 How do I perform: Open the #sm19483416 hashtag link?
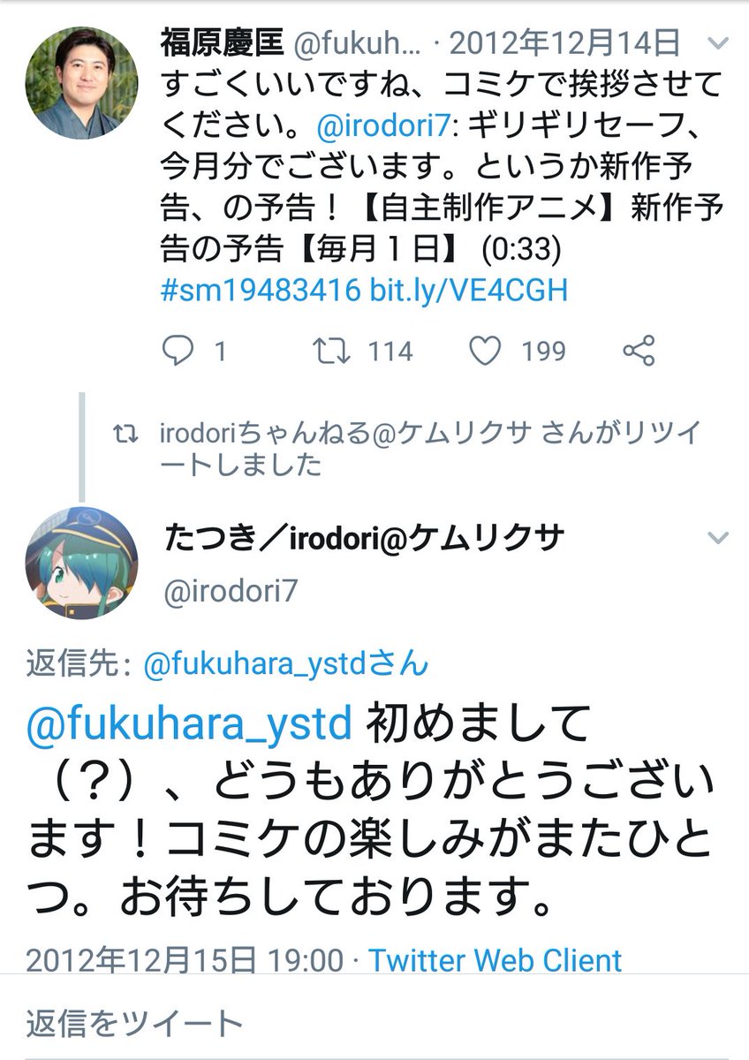260,290
